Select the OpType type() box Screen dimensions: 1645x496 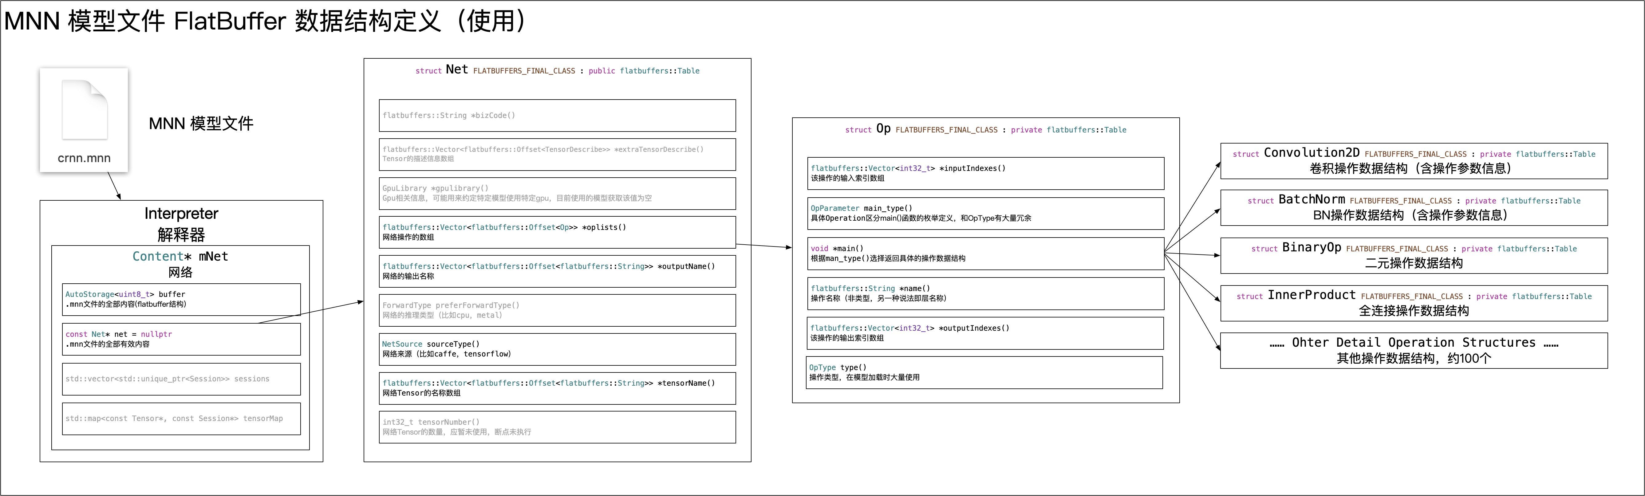click(984, 372)
